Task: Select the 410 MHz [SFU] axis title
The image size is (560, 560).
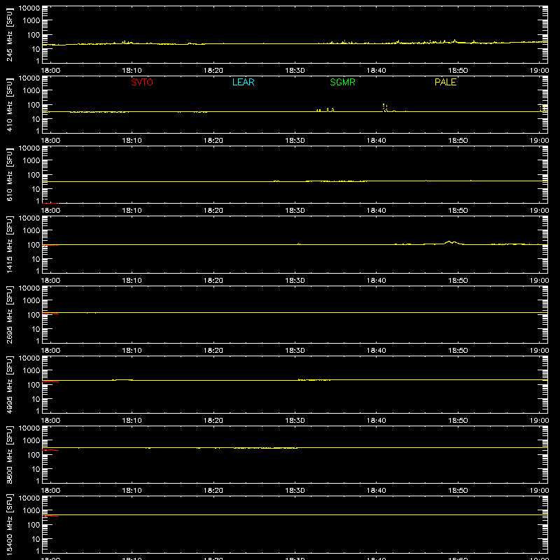Action: [x=9, y=104]
